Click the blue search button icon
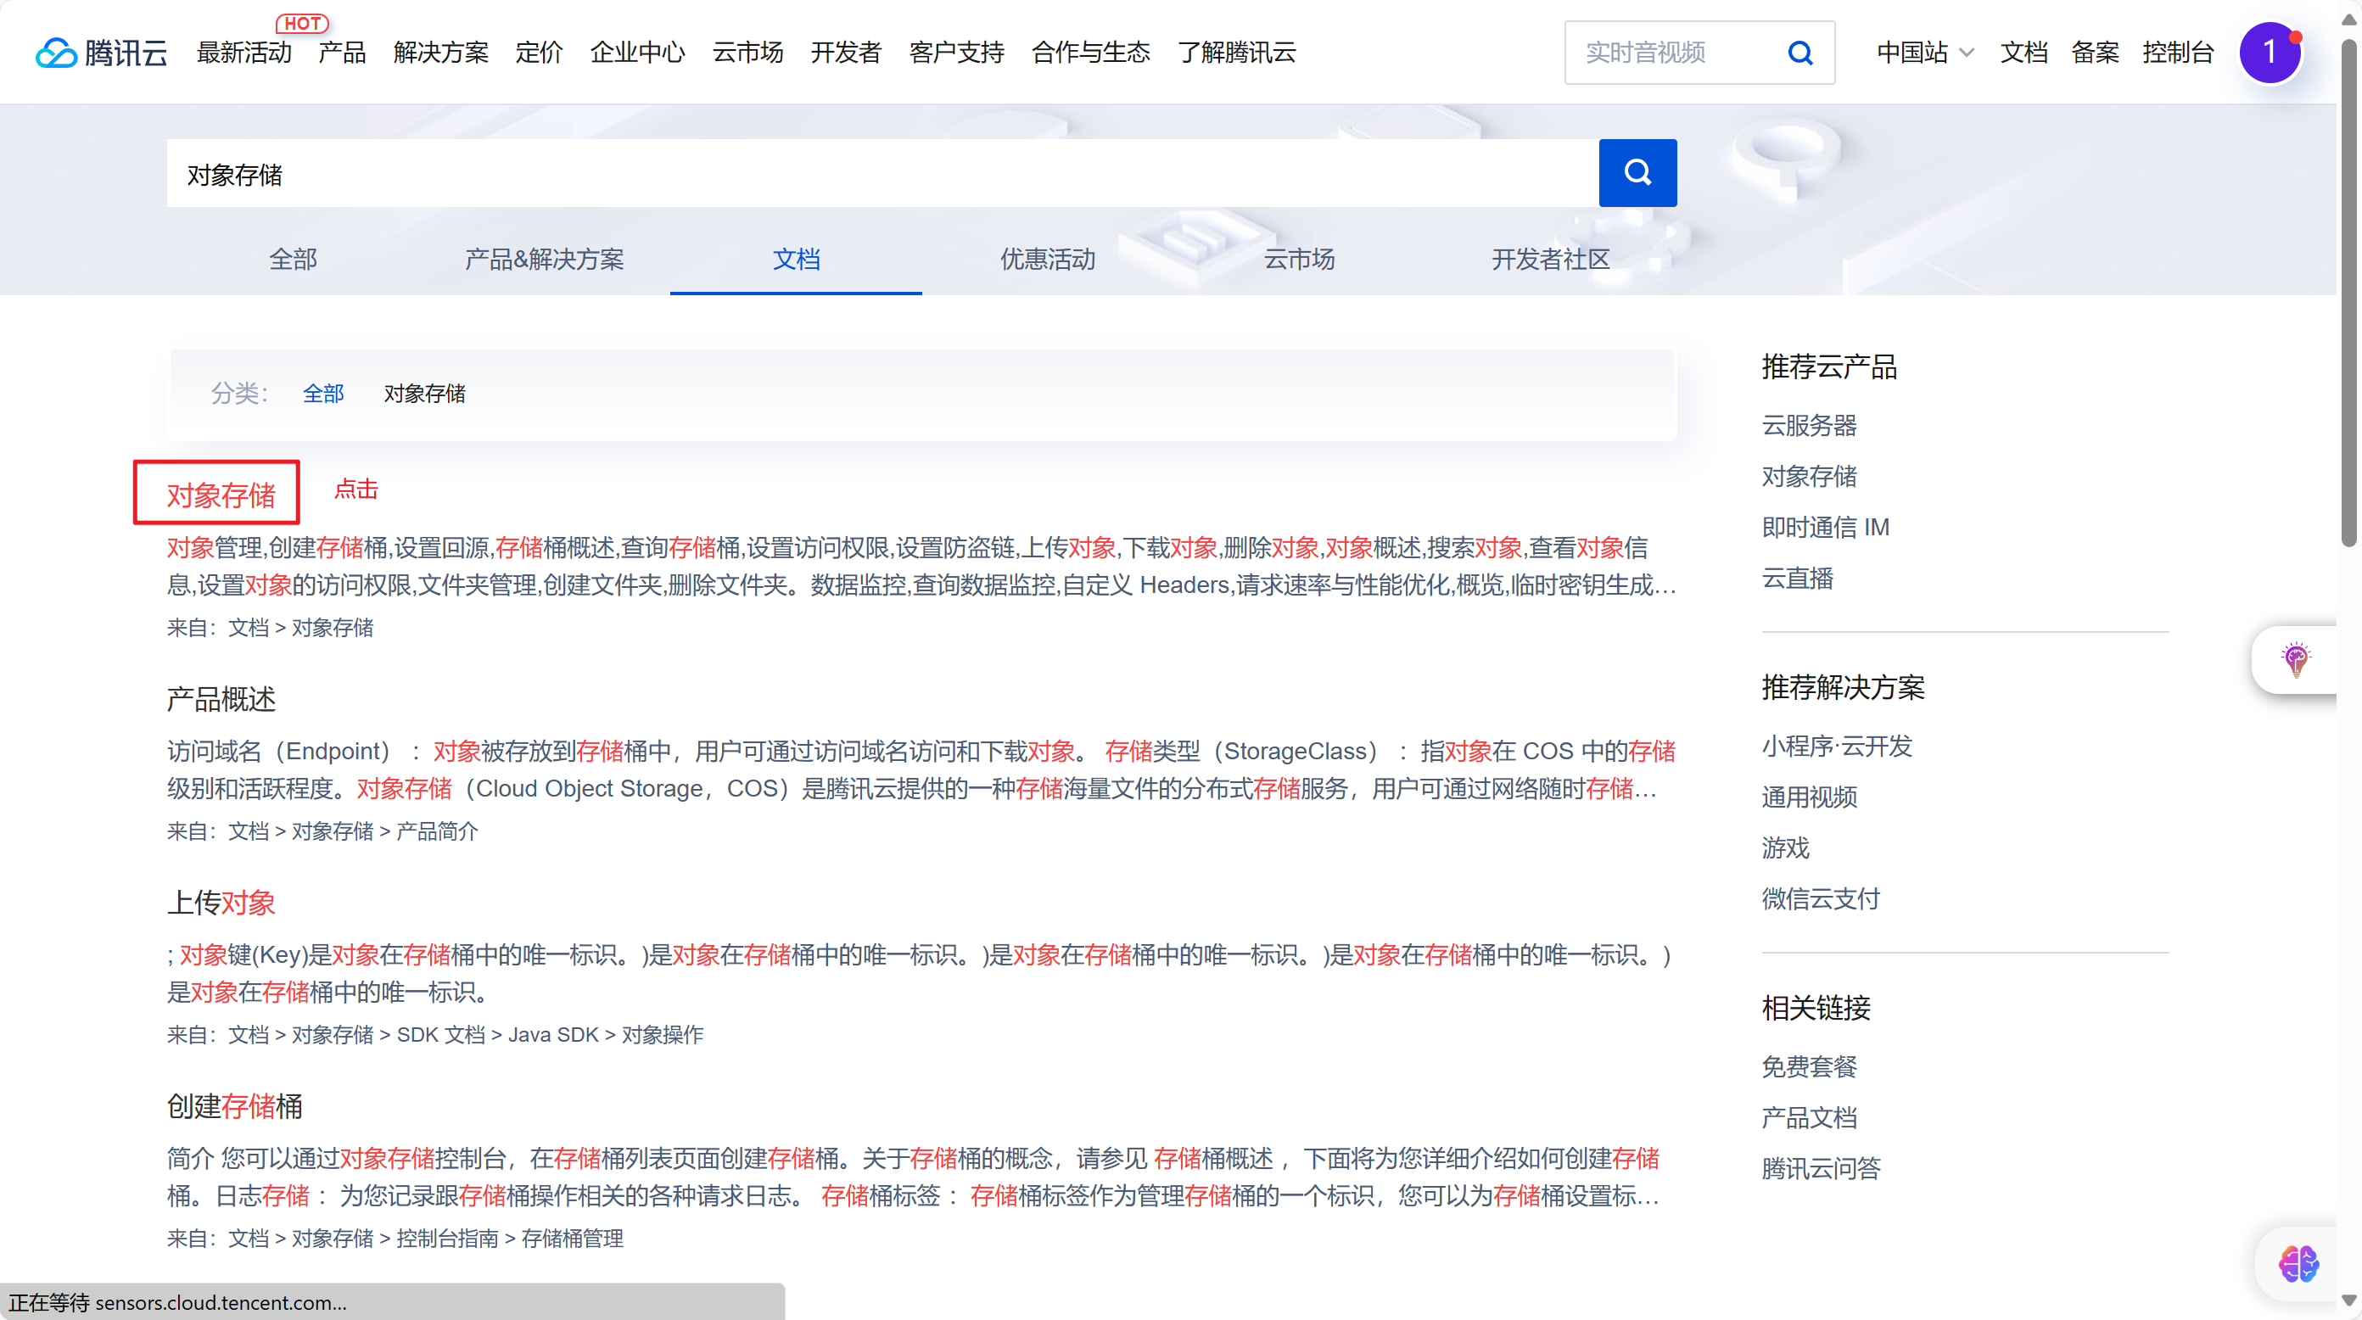The width and height of the screenshot is (2362, 1320). tap(1637, 172)
